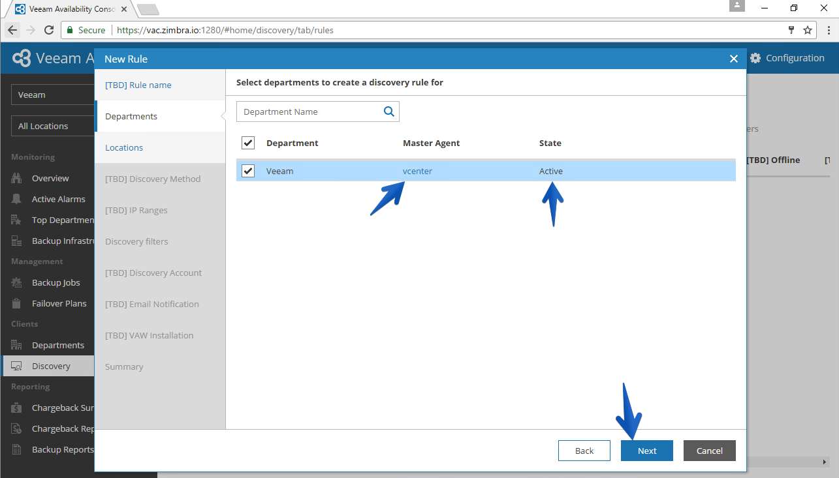Open Active Alarms in sidebar
Viewport: 839px width, 478px height.
click(x=59, y=199)
